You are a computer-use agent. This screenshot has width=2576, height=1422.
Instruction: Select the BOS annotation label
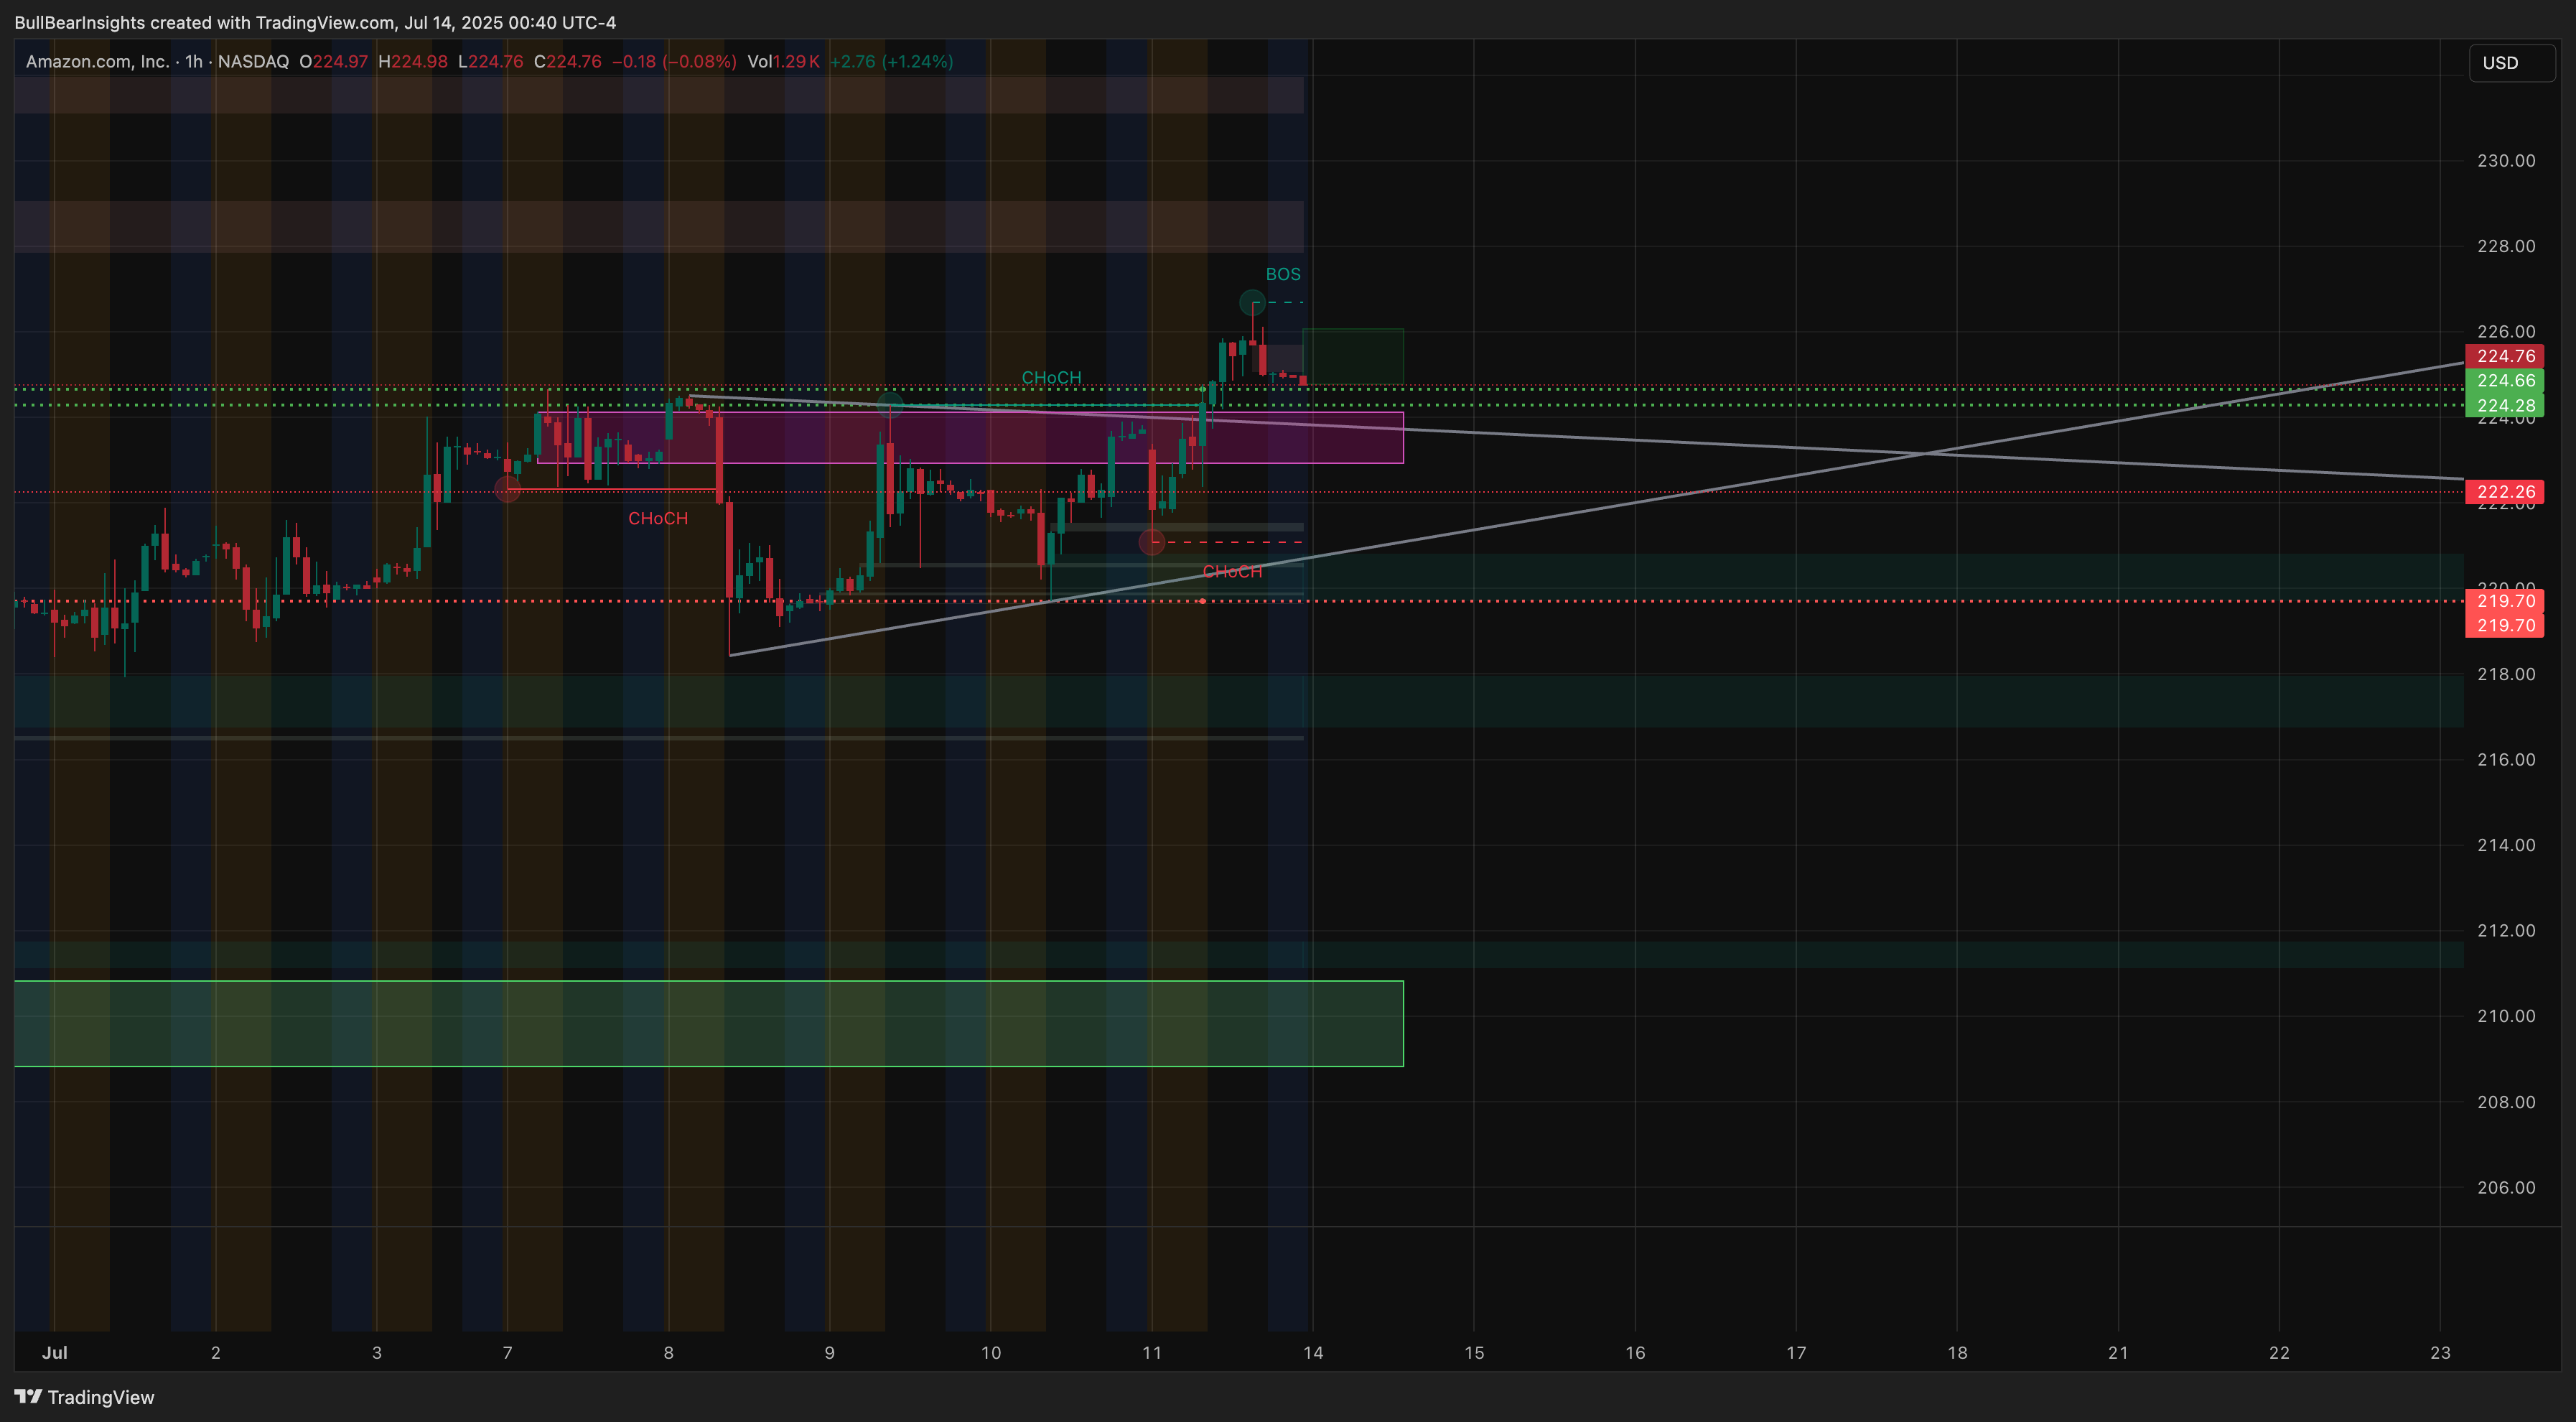pos(1283,274)
